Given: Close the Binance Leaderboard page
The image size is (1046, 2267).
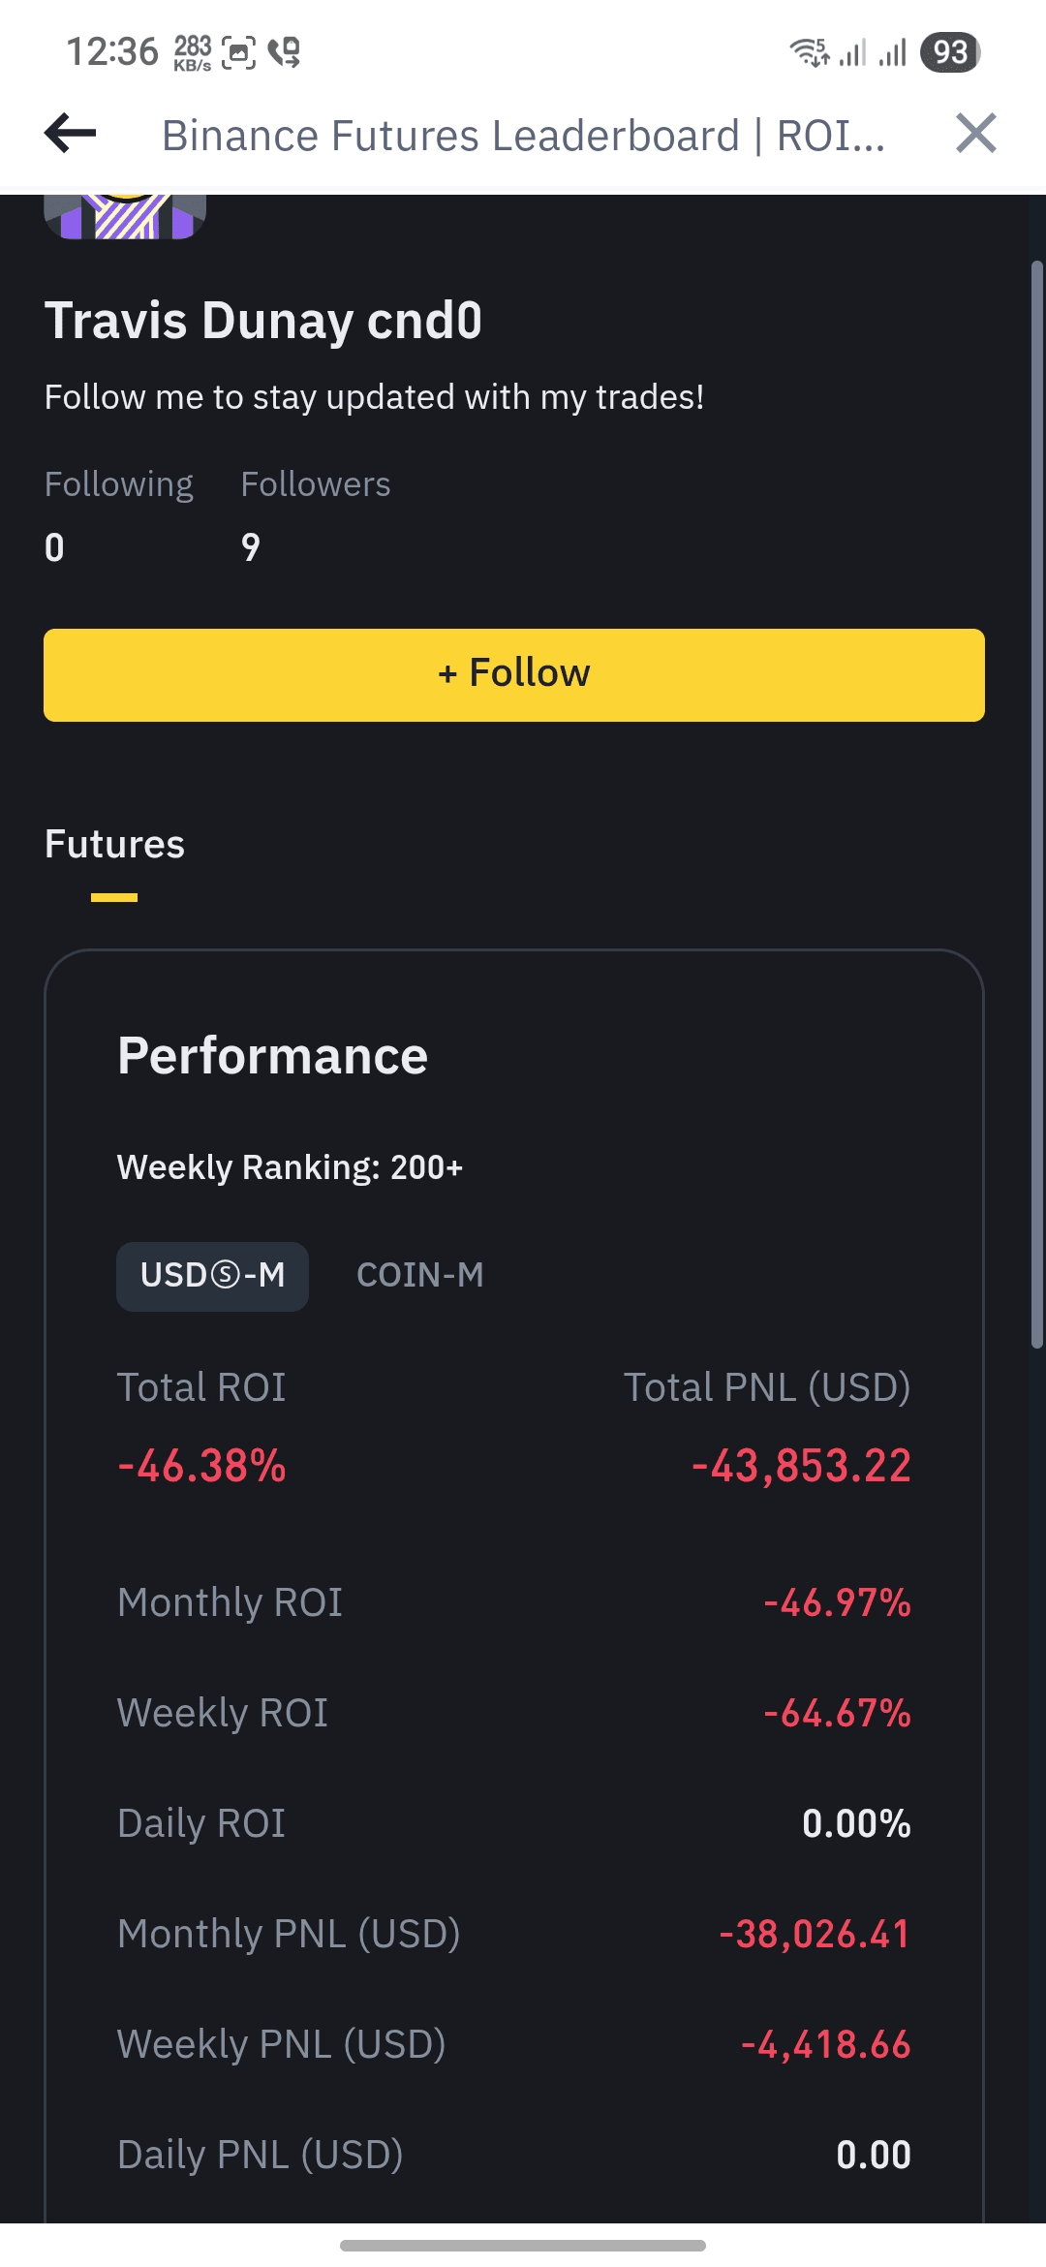Looking at the screenshot, I should tap(975, 134).
